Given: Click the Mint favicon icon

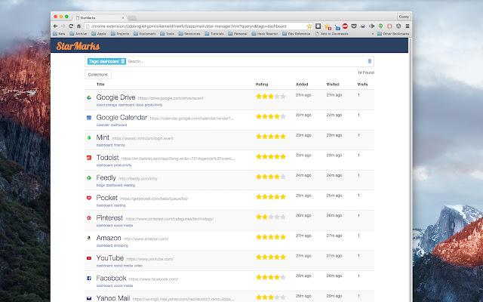Looking at the screenshot, I should point(89,137).
